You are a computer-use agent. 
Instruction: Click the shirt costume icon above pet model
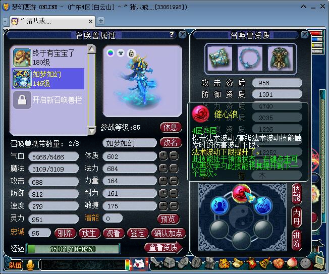click(x=121, y=53)
